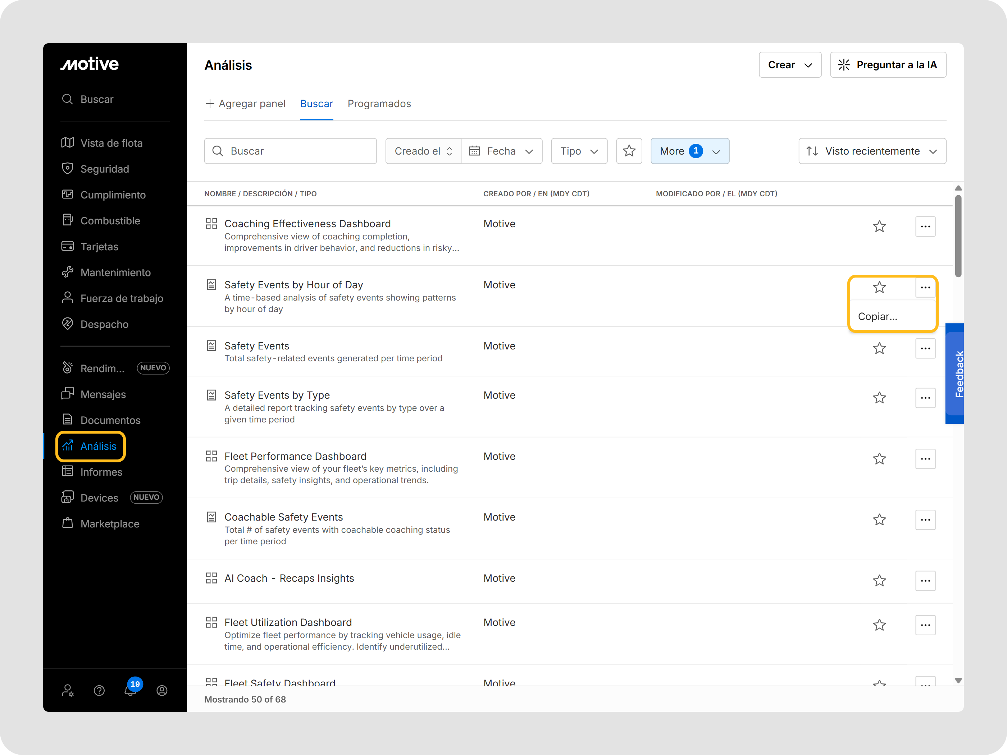Open admin settings person-gear icon
Viewport: 1007px width, 755px height.
pyautogui.click(x=68, y=690)
